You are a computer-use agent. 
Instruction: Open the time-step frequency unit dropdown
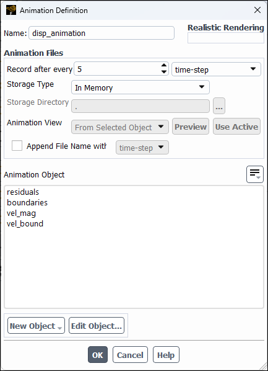click(x=216, y=69)
